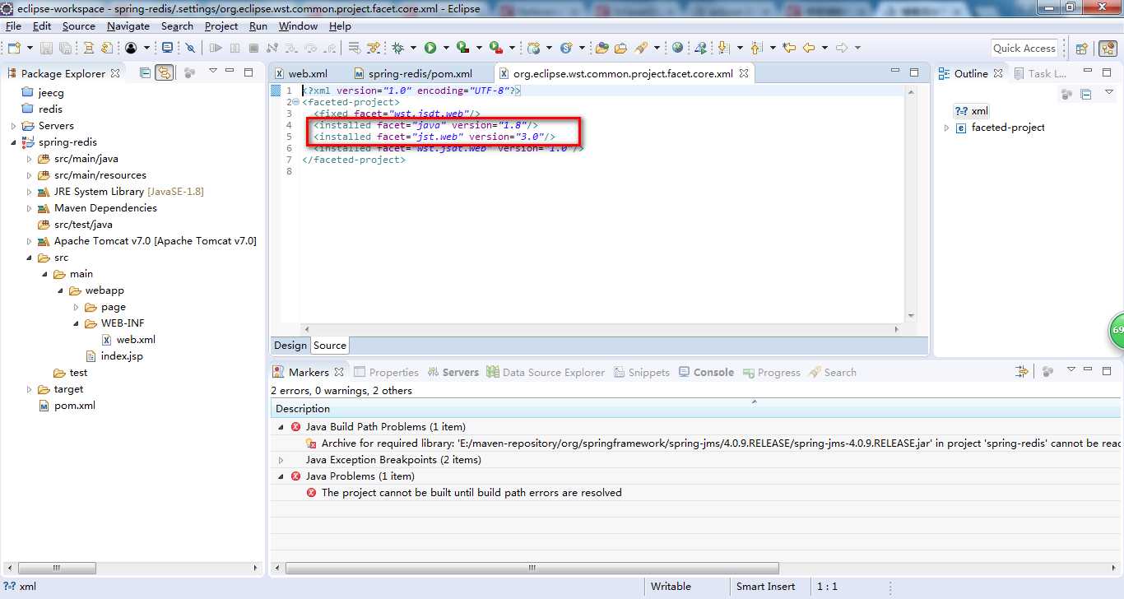
Task: Select 'build path errors are resolved' problem row
Action: (x=471, y=493)
